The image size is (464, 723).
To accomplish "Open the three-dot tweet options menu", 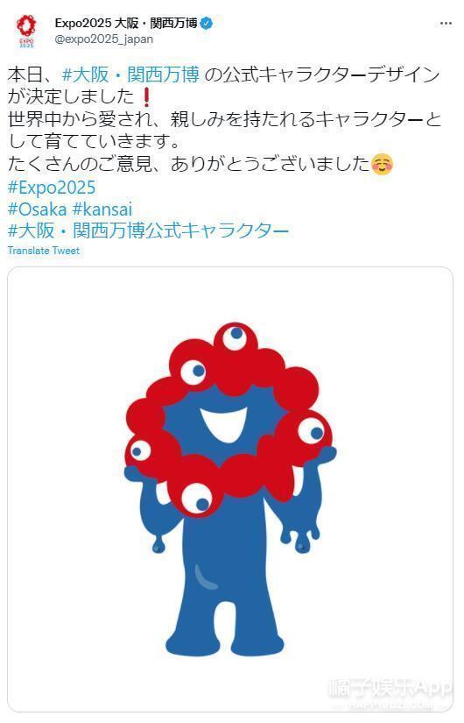I will click(446, 24).
